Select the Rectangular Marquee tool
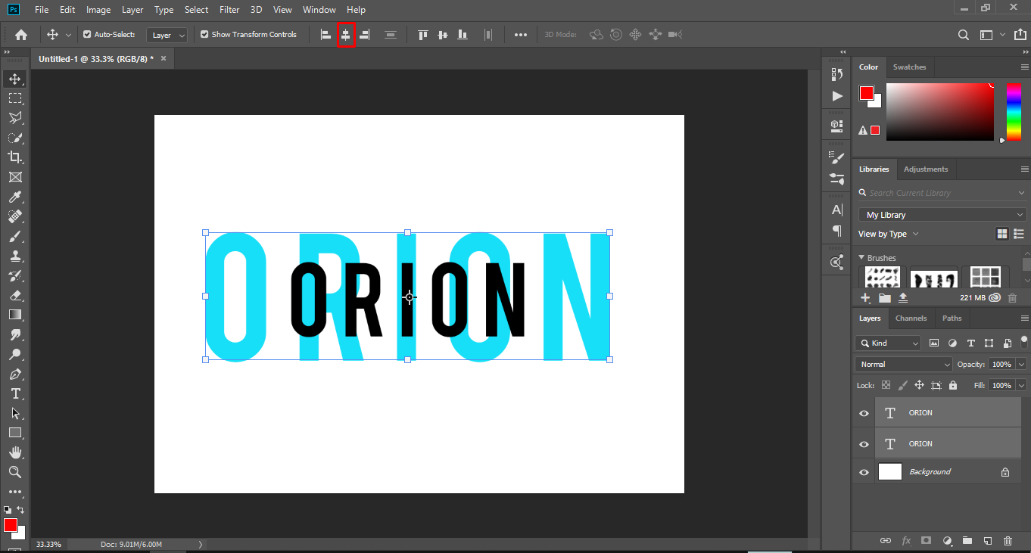This screenshot has width=1031, height=553. 15,98
